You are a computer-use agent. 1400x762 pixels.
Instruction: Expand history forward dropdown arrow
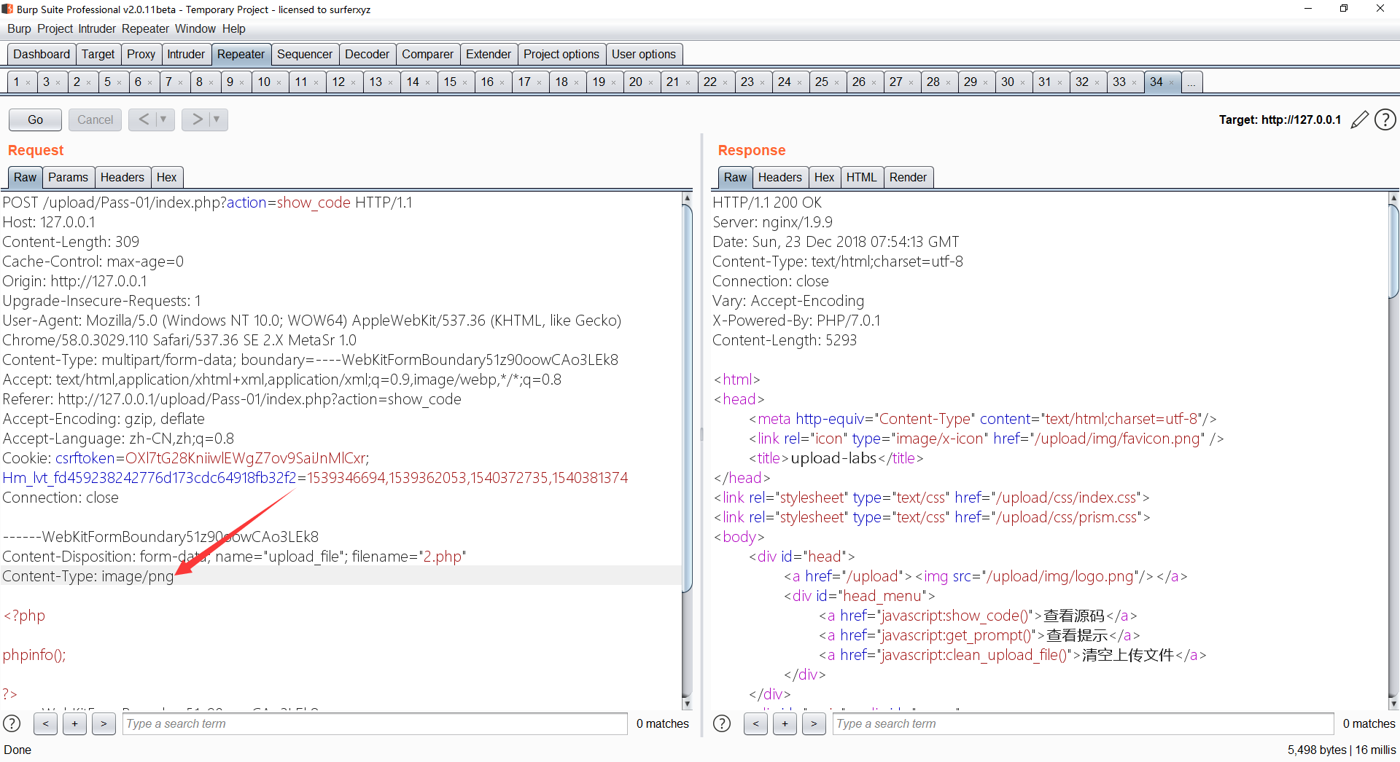pos(217,119)
